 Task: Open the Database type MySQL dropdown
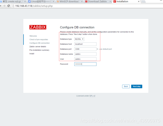click(79, 39)
